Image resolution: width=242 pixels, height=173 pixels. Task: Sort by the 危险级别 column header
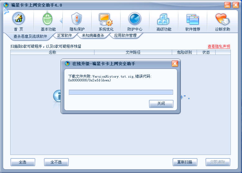pos(184,52)
